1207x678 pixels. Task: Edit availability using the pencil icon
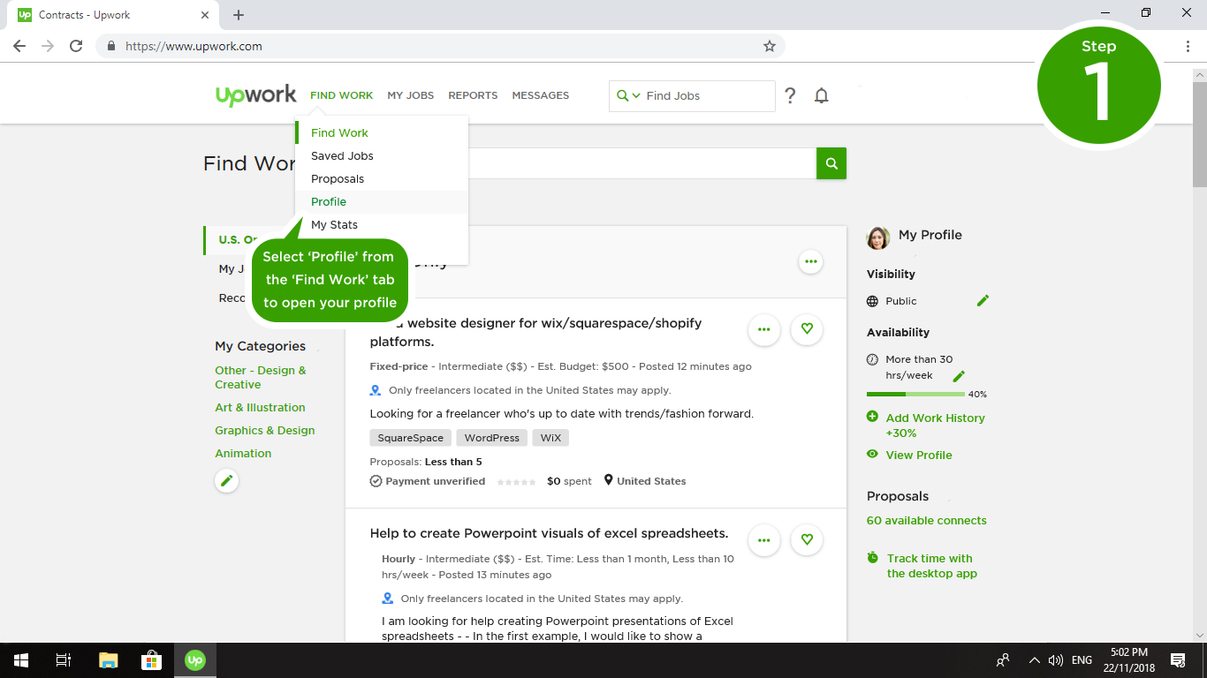click(959, 376)
